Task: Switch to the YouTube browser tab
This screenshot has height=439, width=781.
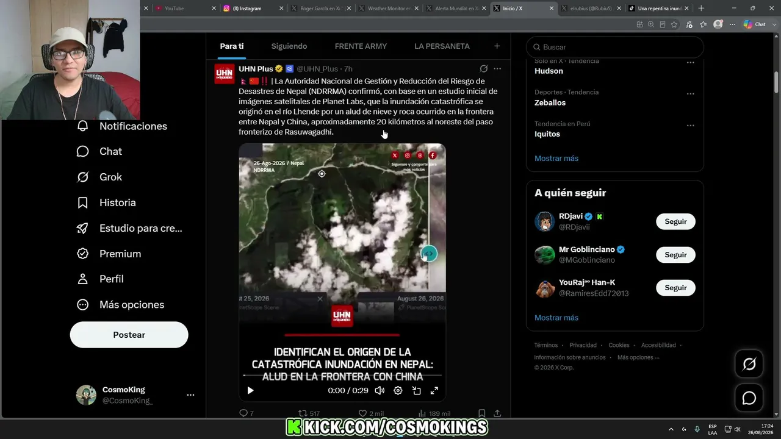Action: coord(185,9)
